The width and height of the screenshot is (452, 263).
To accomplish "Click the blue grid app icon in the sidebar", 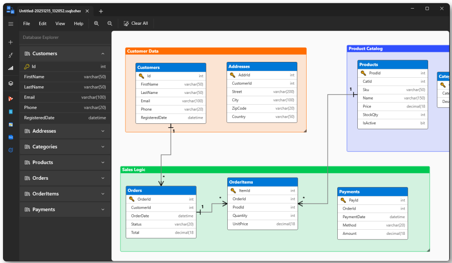I will (10, 111).
